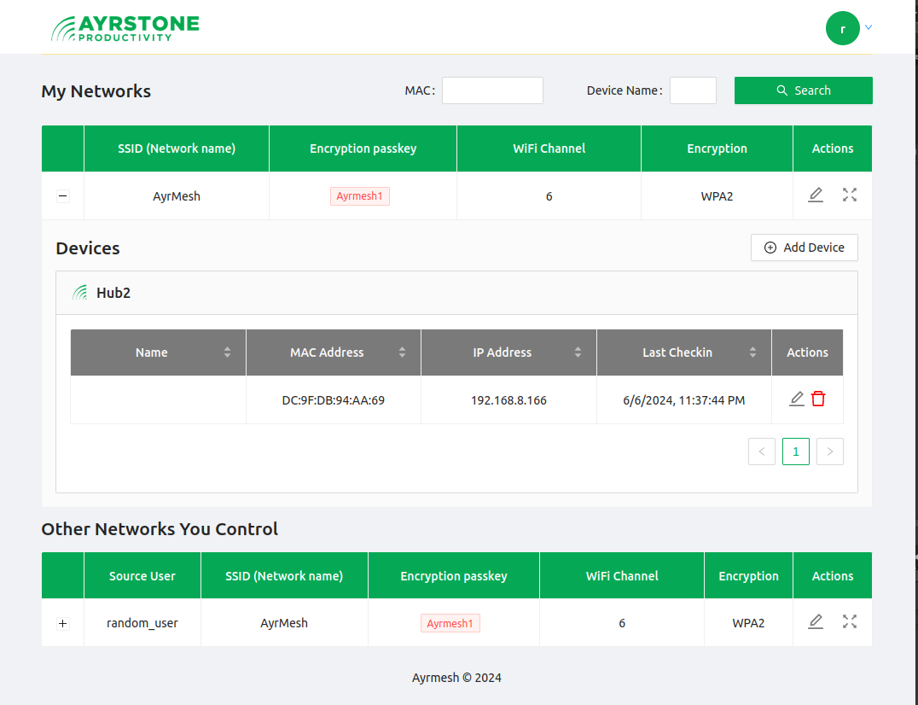Image resolution: width=918 pixels, height=705 pixels.
Task: Edit the AyrMesh network in My Networks
Action: tap(816, 195)
